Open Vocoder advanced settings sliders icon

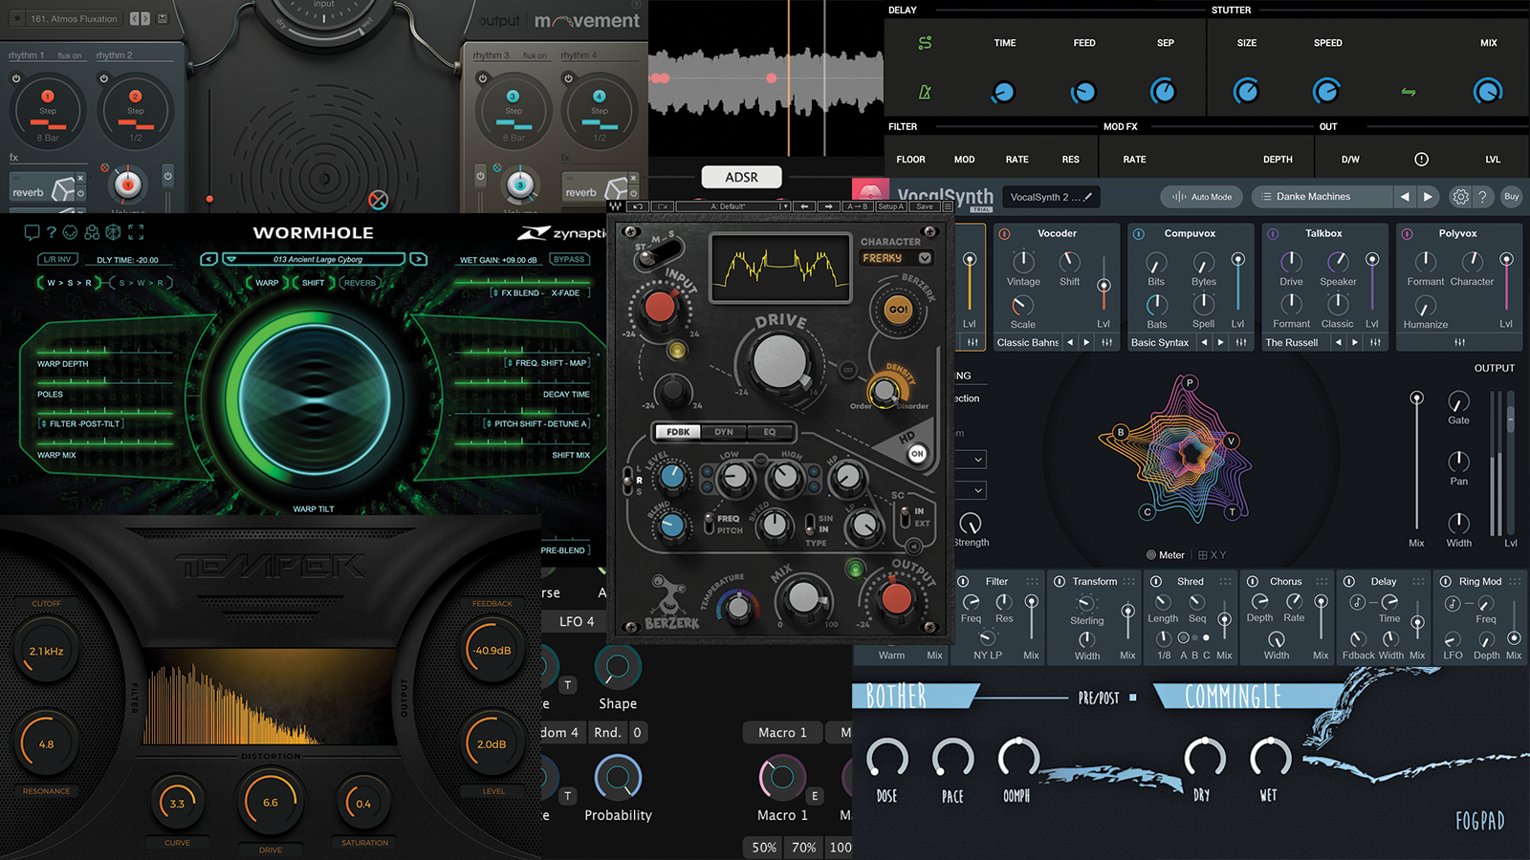point(1107,342)
